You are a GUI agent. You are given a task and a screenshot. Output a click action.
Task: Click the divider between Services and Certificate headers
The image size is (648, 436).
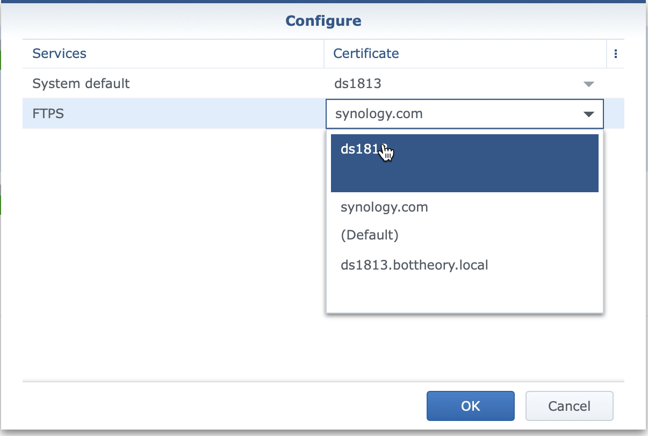(x=324, y=54)
